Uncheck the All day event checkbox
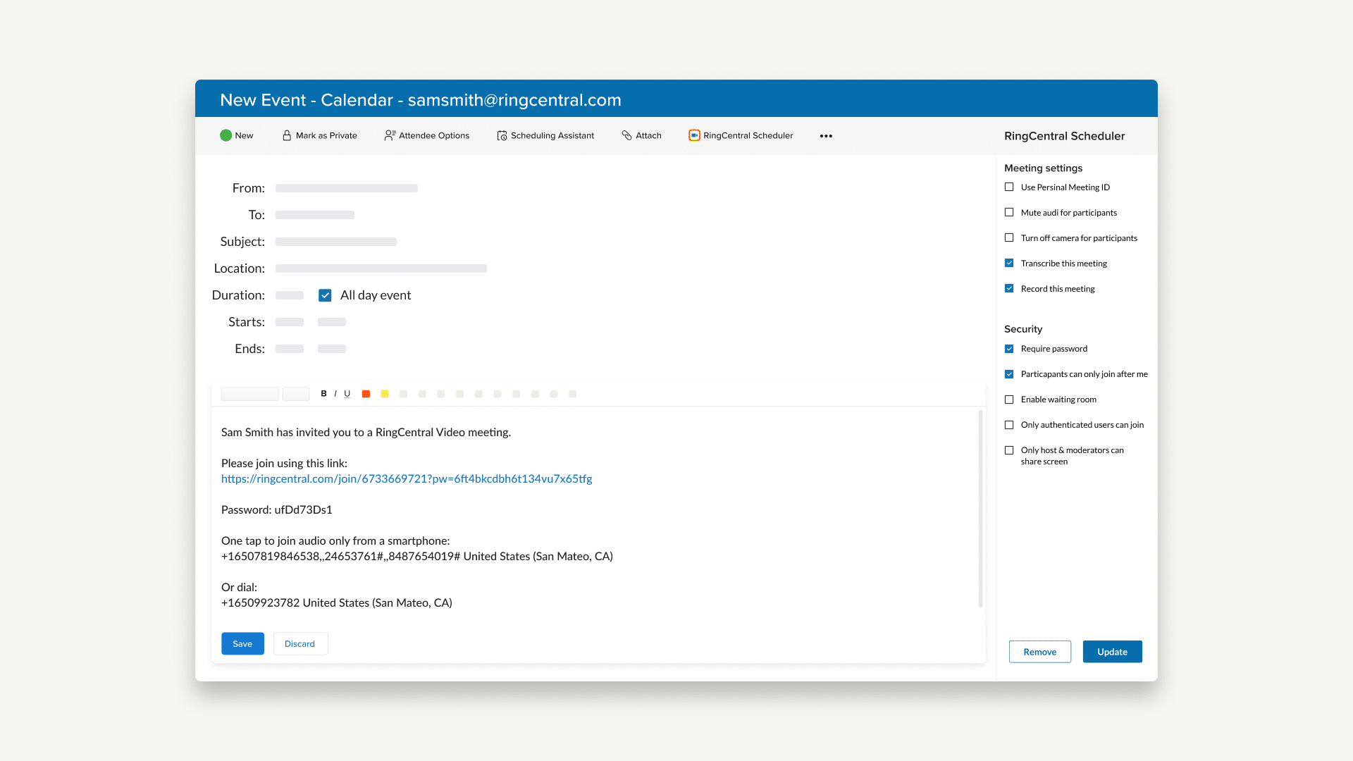Viewport: 1353px width, 761px height. click(325, 295)
